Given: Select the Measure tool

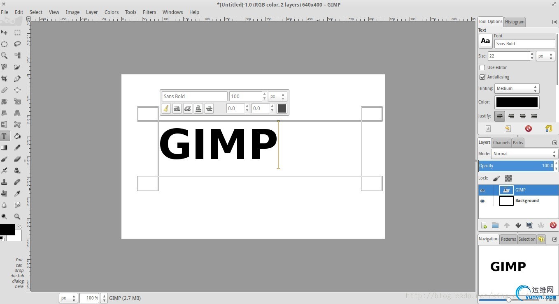Looking at the screenshot, I should [x=4, y=90].
